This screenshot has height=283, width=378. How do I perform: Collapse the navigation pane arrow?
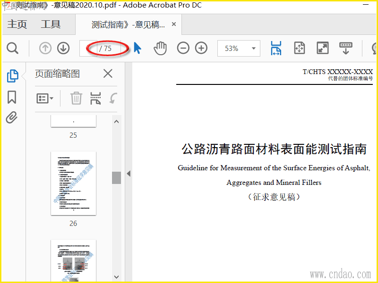click(x=129, y=174)
